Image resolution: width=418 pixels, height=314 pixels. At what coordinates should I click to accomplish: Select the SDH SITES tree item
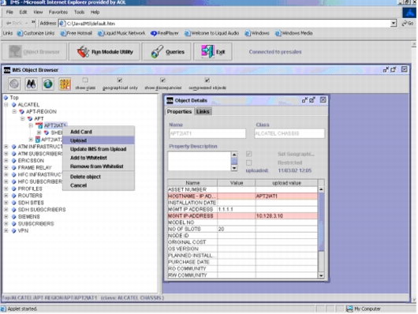(31, 203)
